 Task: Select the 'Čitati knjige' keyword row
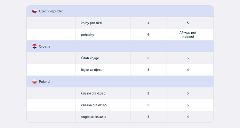[x=120, y=58]
